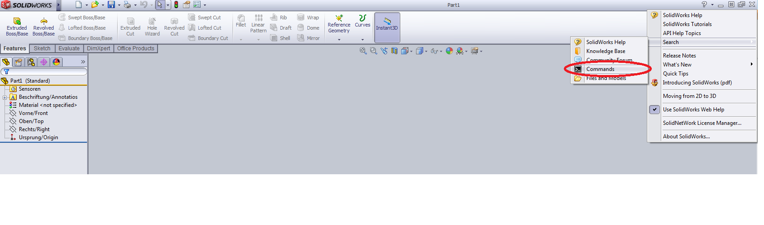Click the Select cursor tool

160,5
